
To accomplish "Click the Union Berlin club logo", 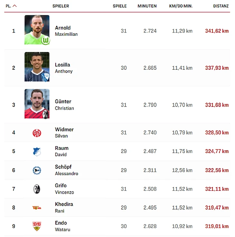I will pyautogui.click(x=37, y=208).
